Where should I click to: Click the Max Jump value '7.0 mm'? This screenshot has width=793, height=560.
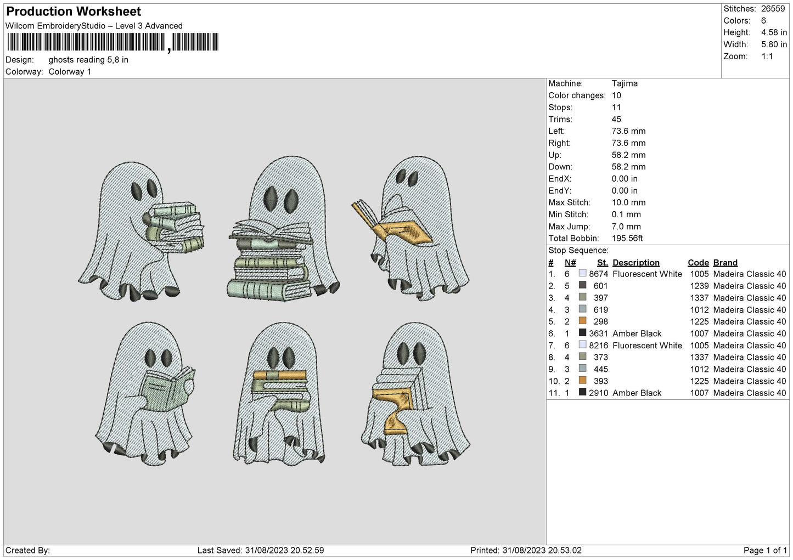(x=626, y=227)
